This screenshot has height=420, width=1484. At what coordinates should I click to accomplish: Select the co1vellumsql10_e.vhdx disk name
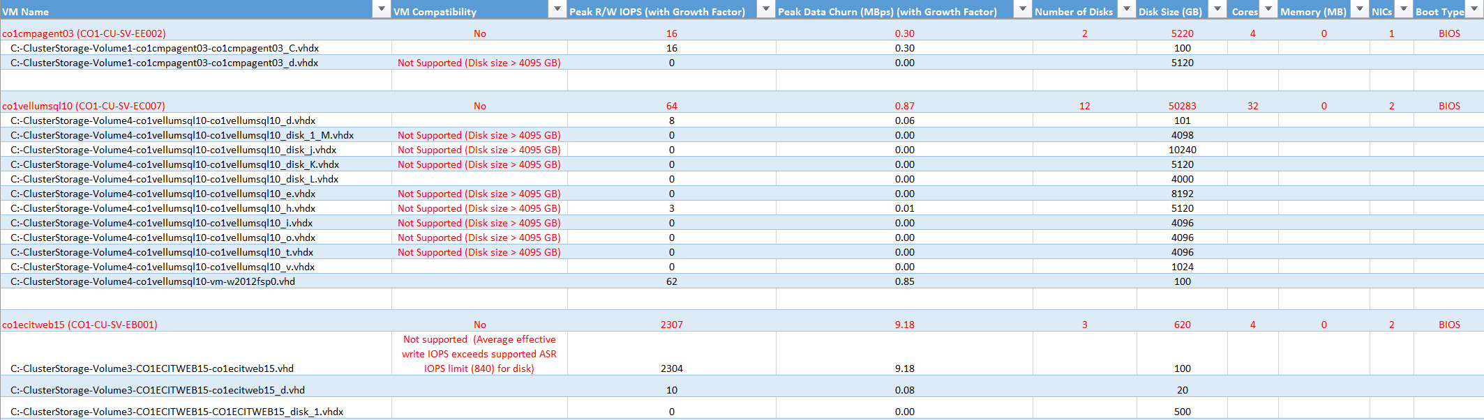163,194
